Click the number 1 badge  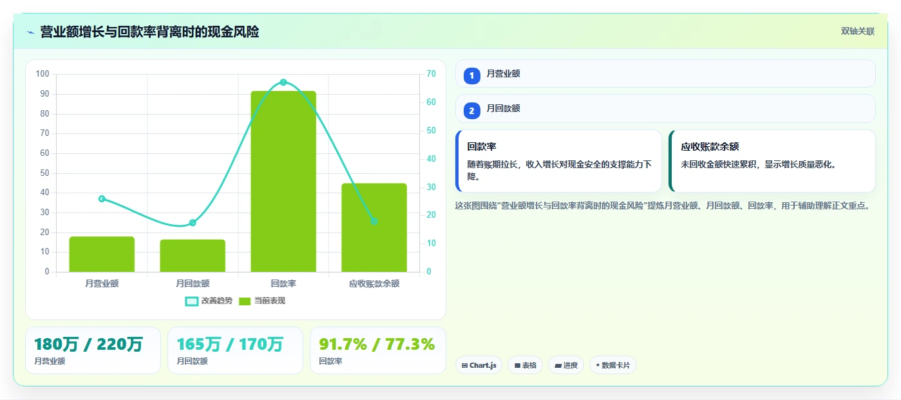[472, 75]
